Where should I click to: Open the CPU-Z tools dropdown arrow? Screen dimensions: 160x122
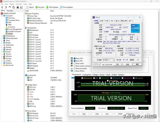(x=122, y=64)
